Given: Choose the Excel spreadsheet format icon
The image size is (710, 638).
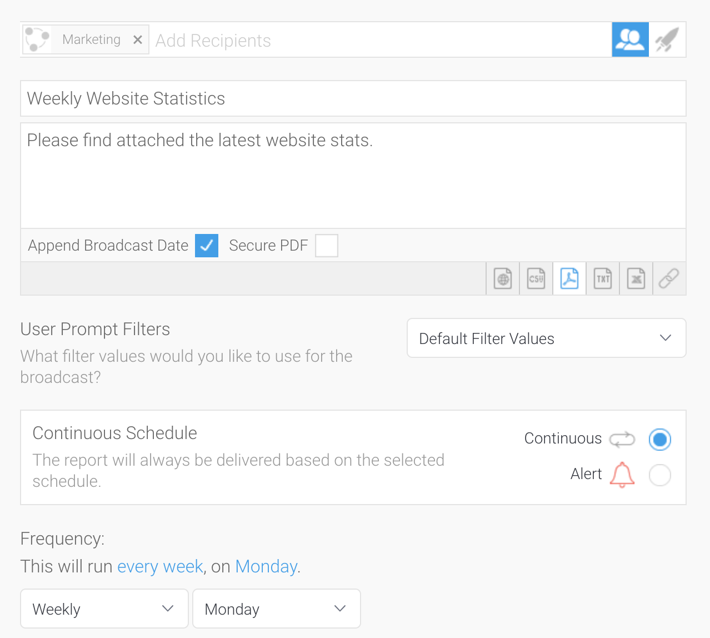Looking at the screenshot, I should point(636,278).
